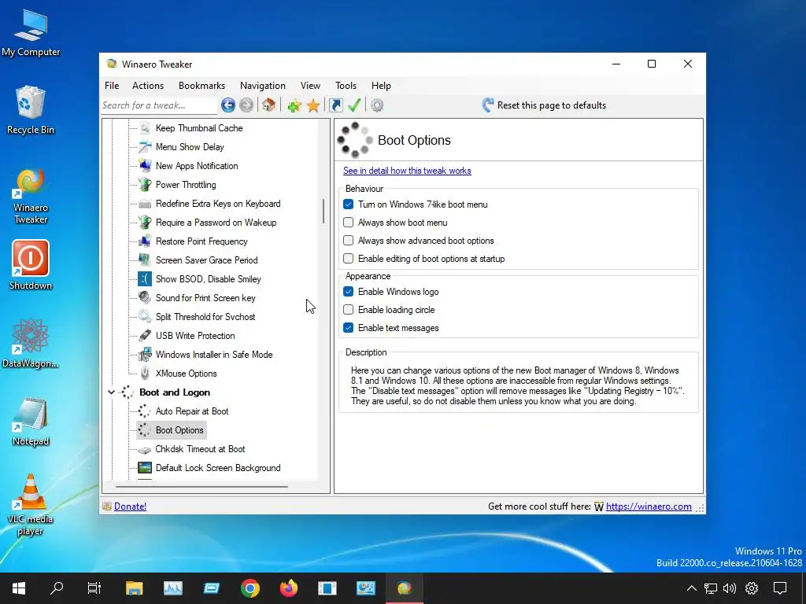The width and height of the screenshot is (806, 604).
Task: Click the tree panel horizontal scrollbar
Action: [x=201, y=486]
